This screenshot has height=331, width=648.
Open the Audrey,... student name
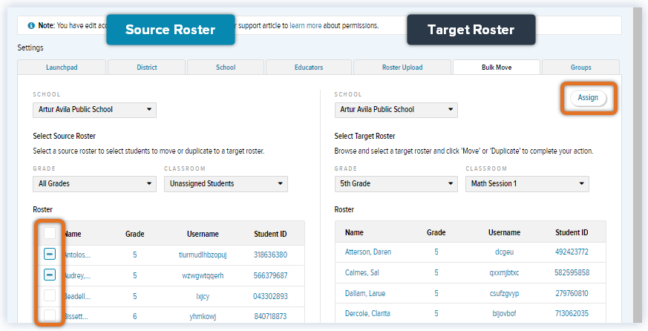(x=77, y=275)
